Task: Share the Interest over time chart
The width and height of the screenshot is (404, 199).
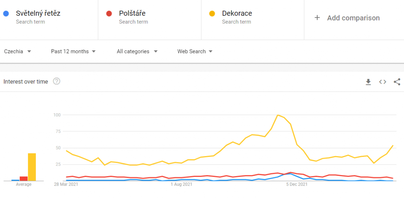Action: pos(397,82)
